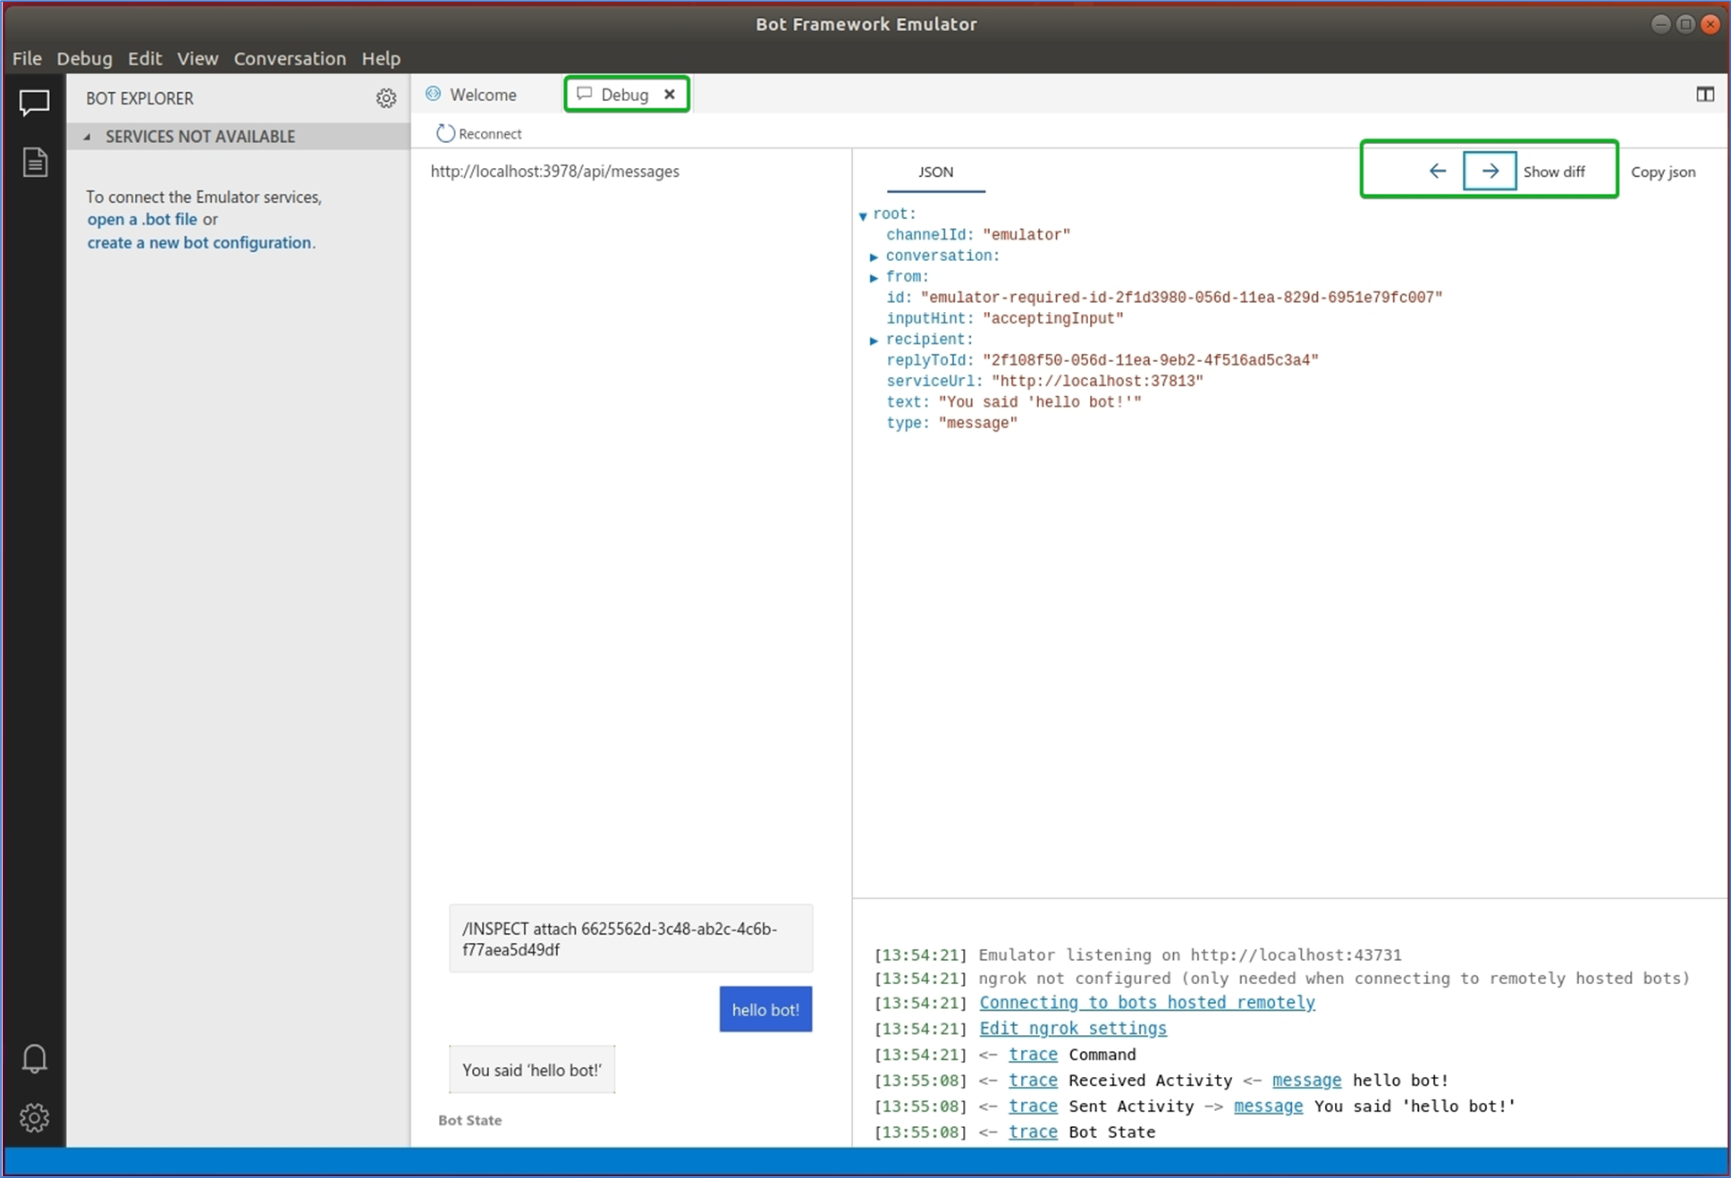Screen dimensions: 1731x1178
Task: Click the Welcome tab globe icon
Action: [434, 94]
